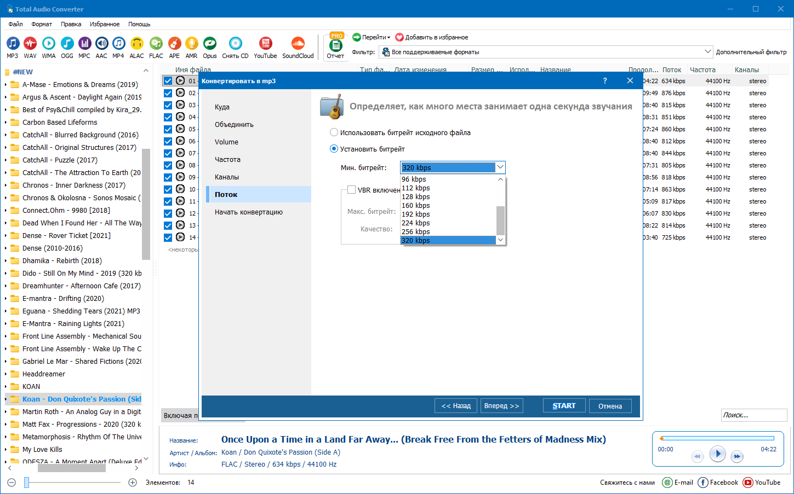The image size is (794, 494).
Task: Enable the VBR включен checkbox
Action: (x=352, y=190)
